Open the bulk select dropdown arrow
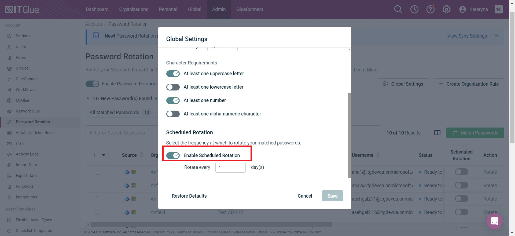The height and width of the screenshot is (236, 515). 104,155
